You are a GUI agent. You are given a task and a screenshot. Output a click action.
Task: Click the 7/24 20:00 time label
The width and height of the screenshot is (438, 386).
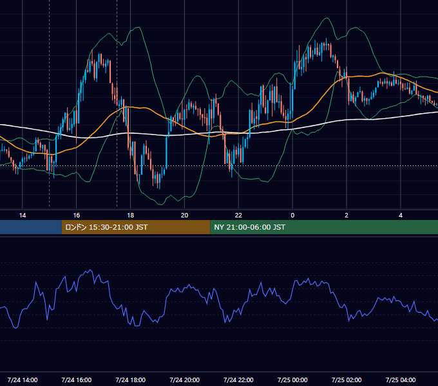184,380
